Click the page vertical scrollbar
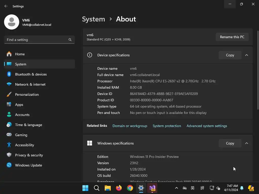 coord(258,70)
